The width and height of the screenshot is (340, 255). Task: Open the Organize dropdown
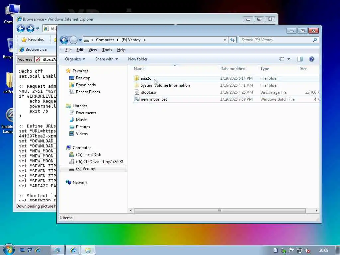pyautogui.click(x=75, y=59)
